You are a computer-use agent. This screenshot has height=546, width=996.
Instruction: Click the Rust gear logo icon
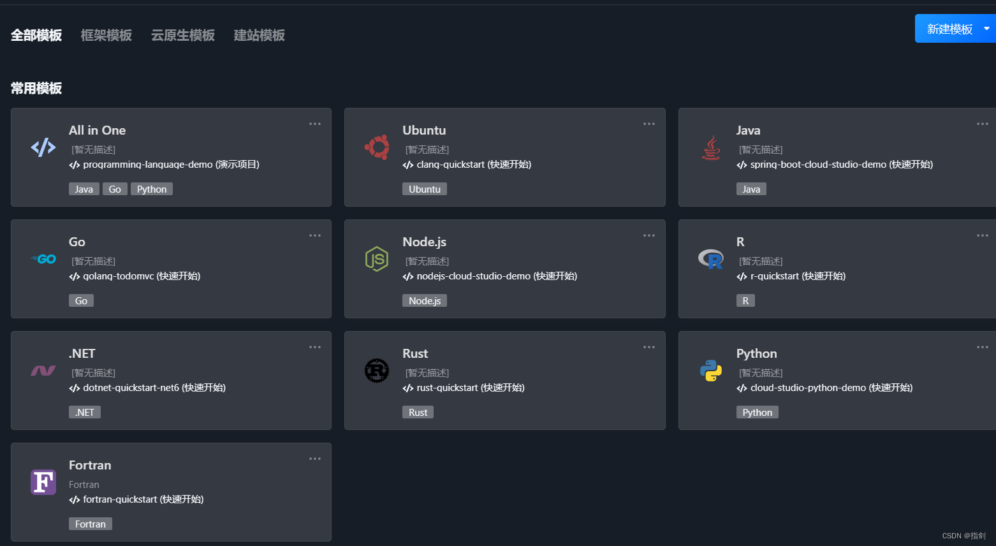[x=377, y=371]
